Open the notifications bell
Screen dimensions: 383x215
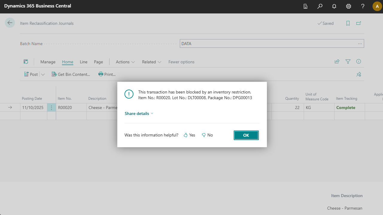tap(334, 6)
